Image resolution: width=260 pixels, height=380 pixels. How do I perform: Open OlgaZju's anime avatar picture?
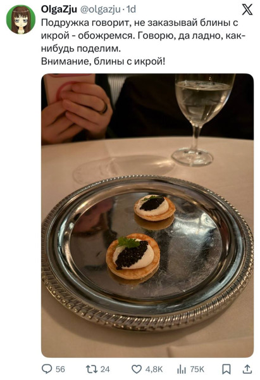[21, 19]
